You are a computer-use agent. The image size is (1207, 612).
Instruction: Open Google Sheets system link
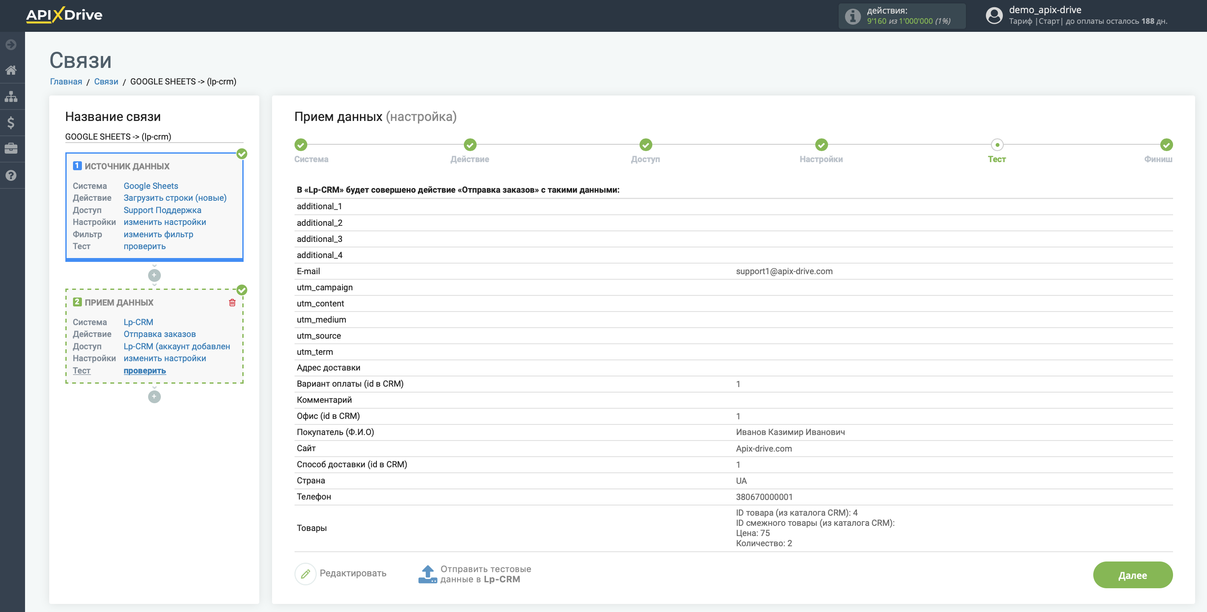[151, 186]
